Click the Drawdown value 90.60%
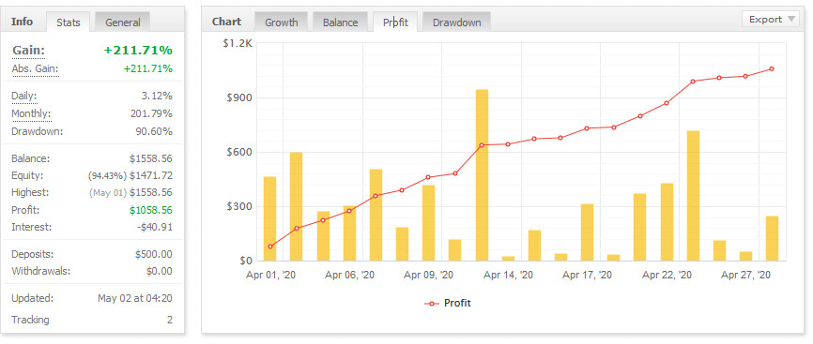Viewport: 813px width, 344px height. click(x=154, y=131)
